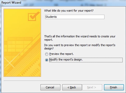Click the horizontal separator line above buttons

pyautogui.click(x=63, y=81)
